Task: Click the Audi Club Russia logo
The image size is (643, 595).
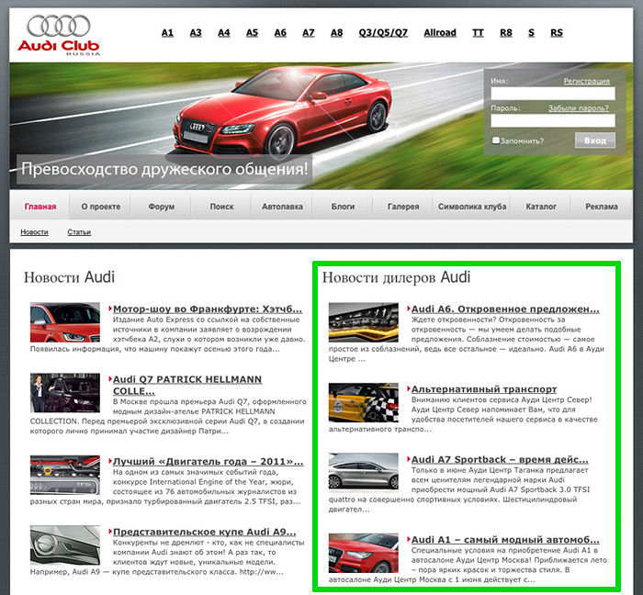Action: [x=59, y=35]
